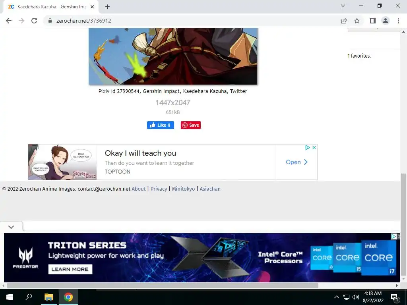Open the Asiachan footer link
Viewport: 407px width, 305px height.
210,189
